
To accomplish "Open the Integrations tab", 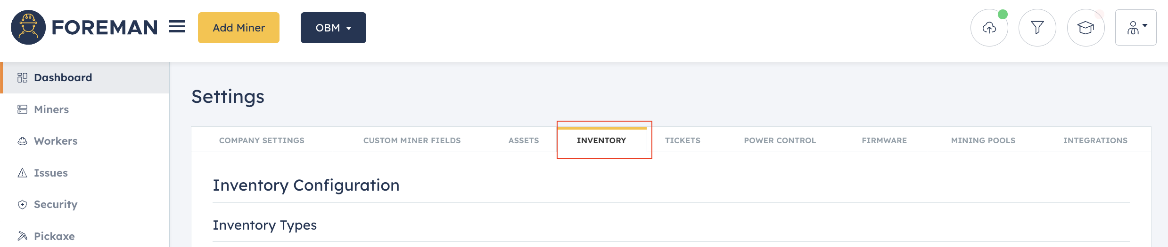I will pyautogui.click(x=1095, y=140).
